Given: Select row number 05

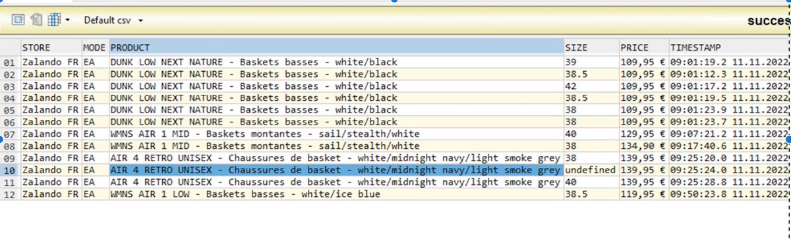Looking at the screenshot, I should 10,110.
